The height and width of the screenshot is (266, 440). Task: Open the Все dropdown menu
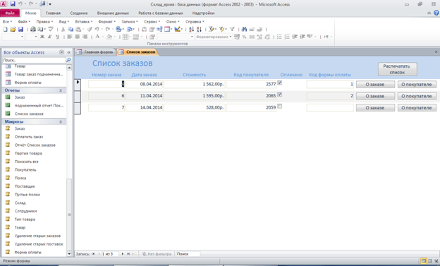pos(7,22)
